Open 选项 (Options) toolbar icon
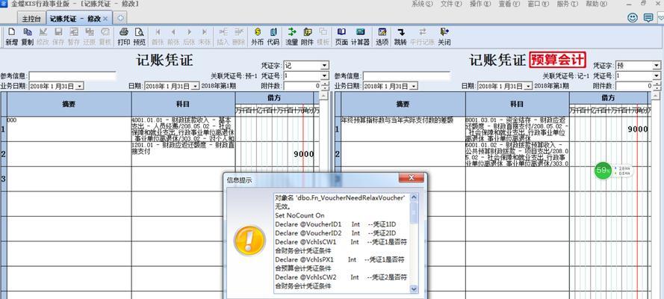This screenshot has height=299, width=664. [x=382, y=37]
